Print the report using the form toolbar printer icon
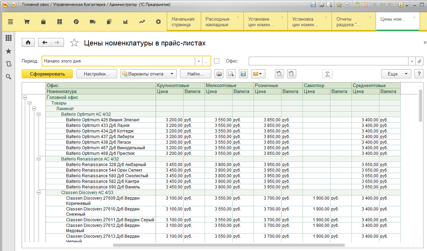 tap(219, 74)
